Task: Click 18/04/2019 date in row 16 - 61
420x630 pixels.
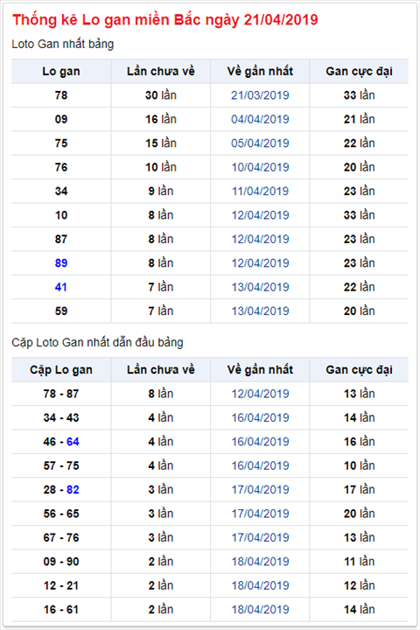Action: pyautogui.click(x=260, y=610)
